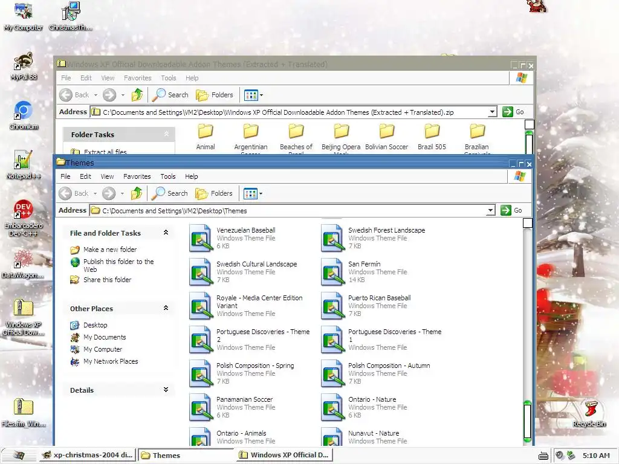Open Favorites menu in Themes window
This screenshot has height=464, width=619.
point(137,176)
